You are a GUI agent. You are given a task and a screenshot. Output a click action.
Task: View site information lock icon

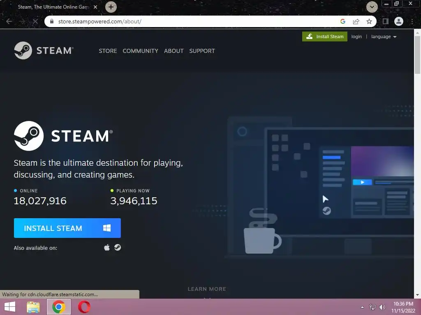tap(52, 21)
